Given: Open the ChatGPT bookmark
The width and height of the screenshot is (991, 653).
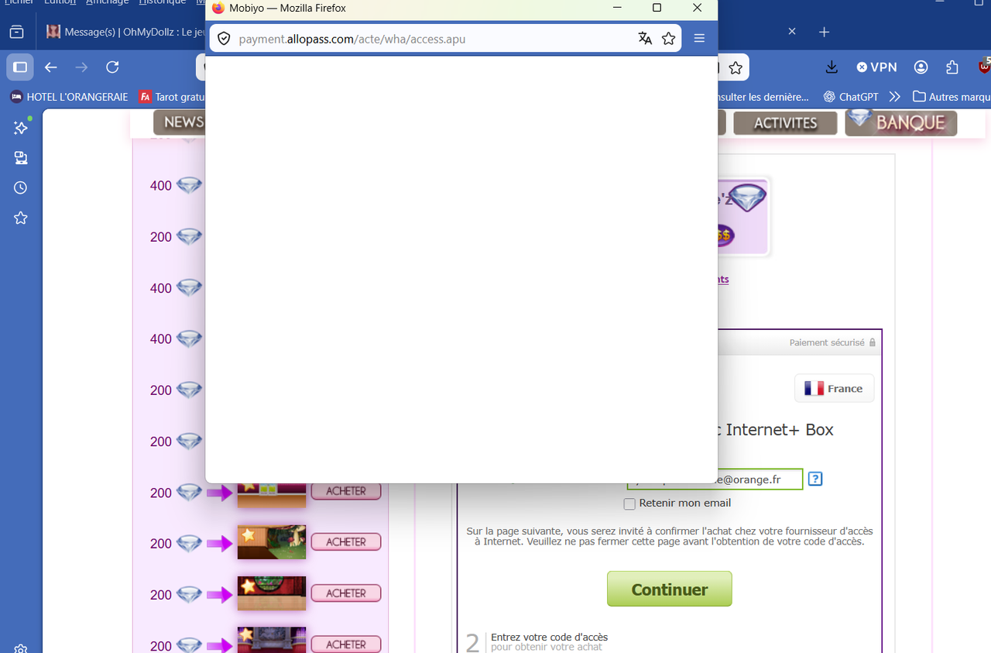Looking at the screenshot, I should [850, 97].
